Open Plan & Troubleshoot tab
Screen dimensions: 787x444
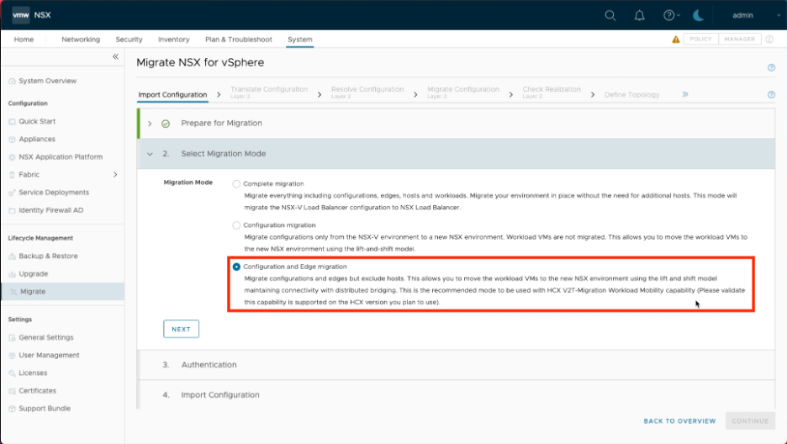pyautogui.click(x=239, y=40)
